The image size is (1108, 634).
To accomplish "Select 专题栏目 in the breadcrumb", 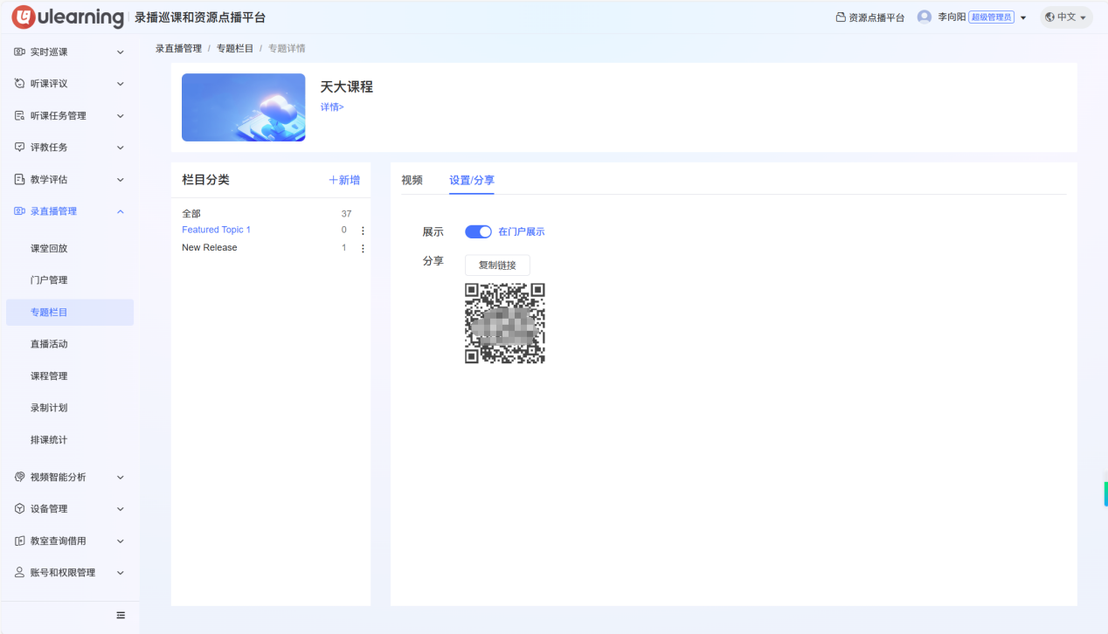I will click(233, 48).
